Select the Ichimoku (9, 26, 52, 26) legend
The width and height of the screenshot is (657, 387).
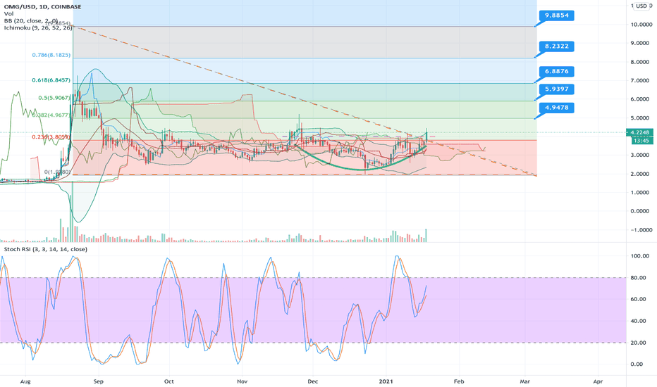[38, 27]
